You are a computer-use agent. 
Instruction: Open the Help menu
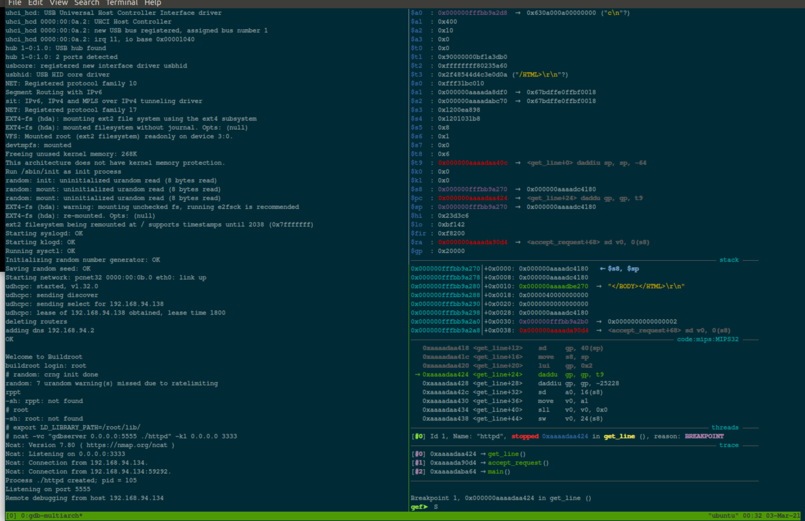153,3
